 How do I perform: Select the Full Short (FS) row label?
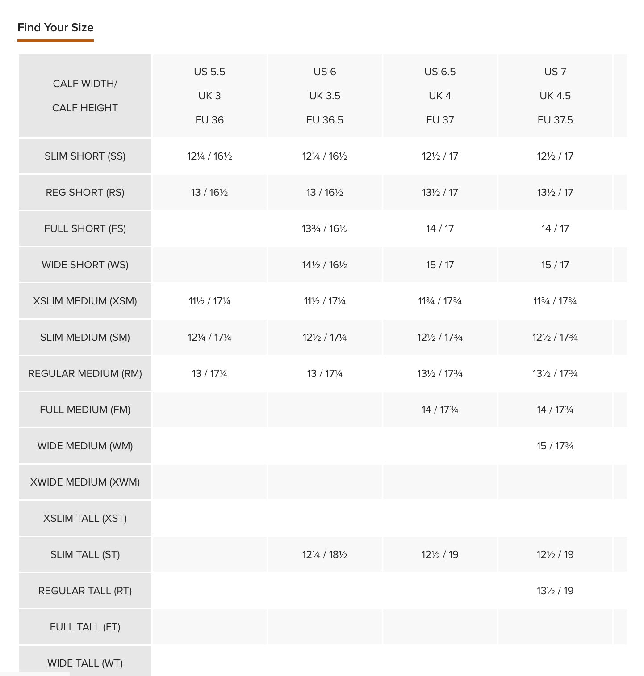(85, 228)
